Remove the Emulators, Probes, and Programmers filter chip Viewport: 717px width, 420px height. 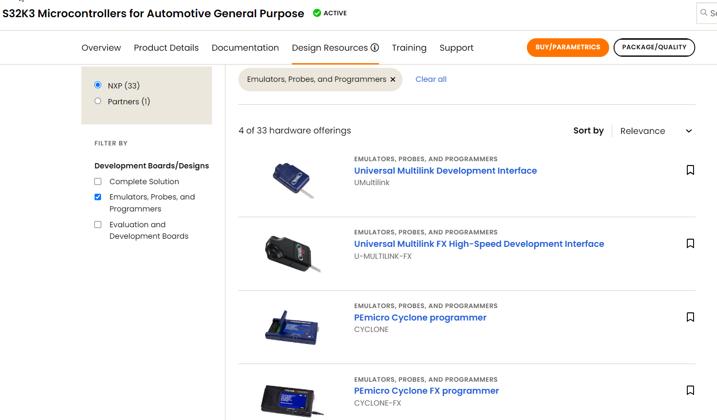click(x=393, y=79)
